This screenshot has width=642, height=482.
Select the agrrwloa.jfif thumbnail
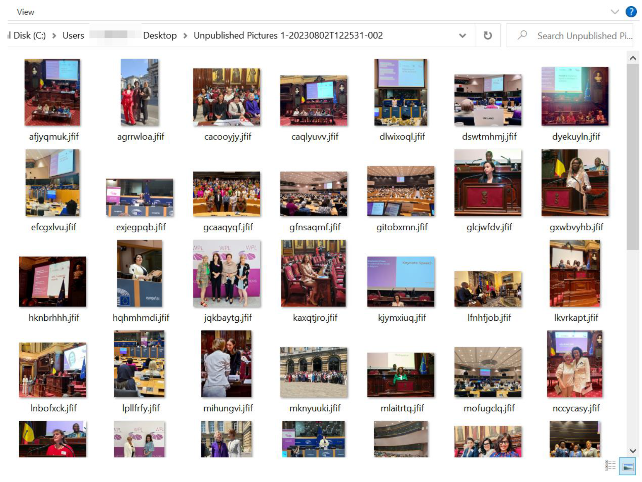click(x=140, y=92)
